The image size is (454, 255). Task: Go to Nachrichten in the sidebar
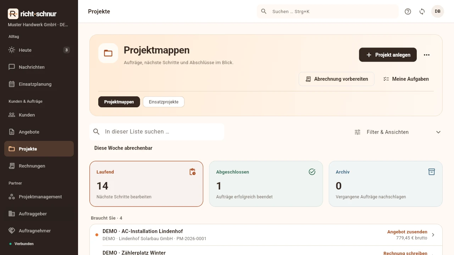click(x=39, y=67)
